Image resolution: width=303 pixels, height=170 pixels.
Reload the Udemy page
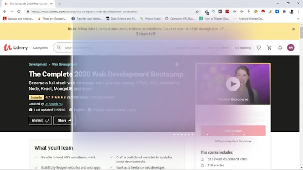(x=19, y=12)
